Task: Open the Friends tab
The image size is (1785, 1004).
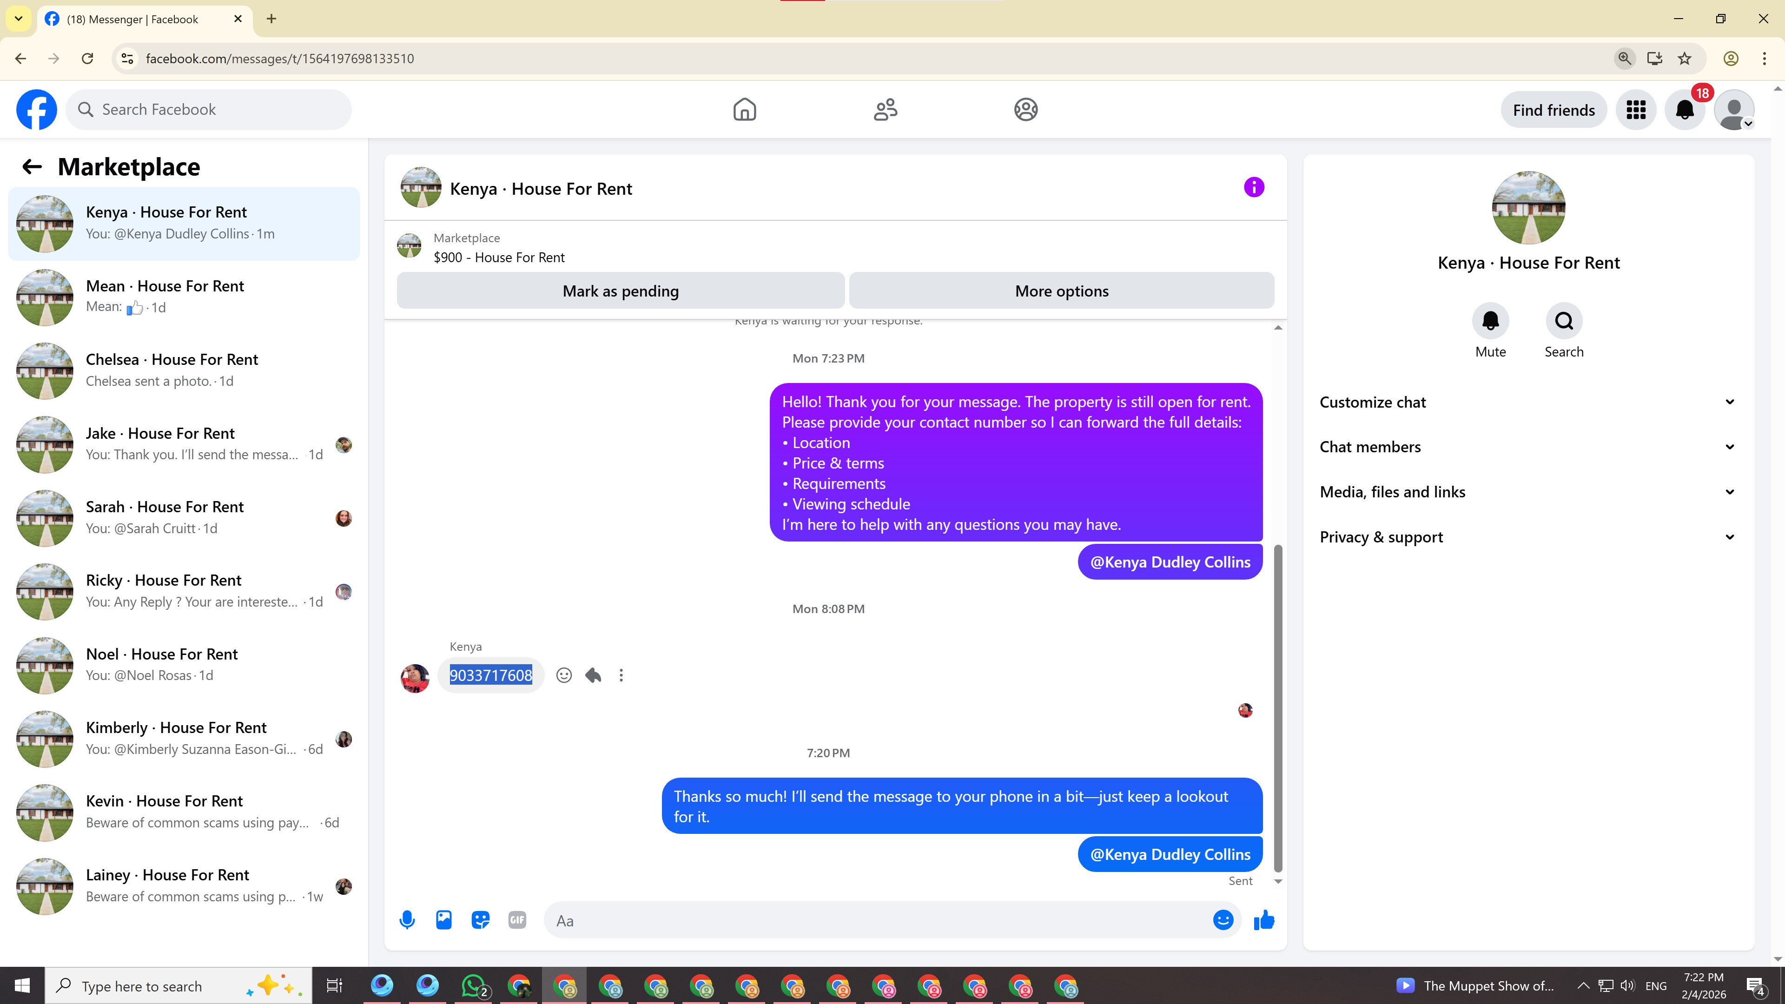Action: click(885, 110)
